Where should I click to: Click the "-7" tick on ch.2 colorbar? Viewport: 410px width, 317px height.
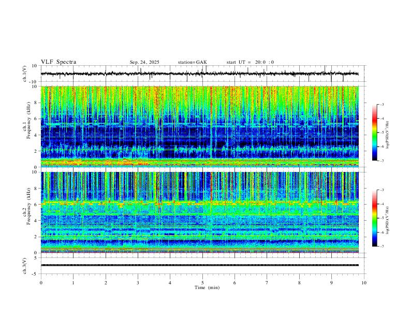pos(382,247)
